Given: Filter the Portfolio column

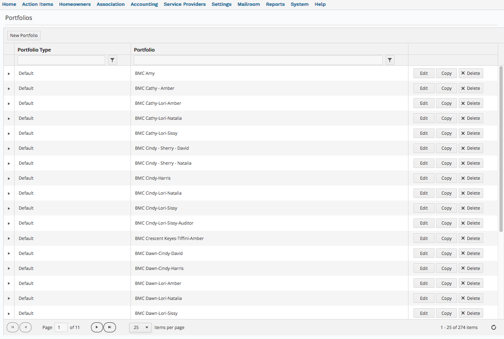Looking at the screenshot, I should (390, 60).
